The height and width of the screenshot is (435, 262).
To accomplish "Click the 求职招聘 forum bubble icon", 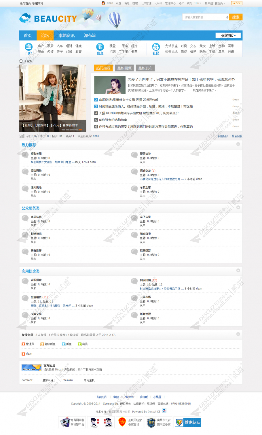I will pos(25,281).
